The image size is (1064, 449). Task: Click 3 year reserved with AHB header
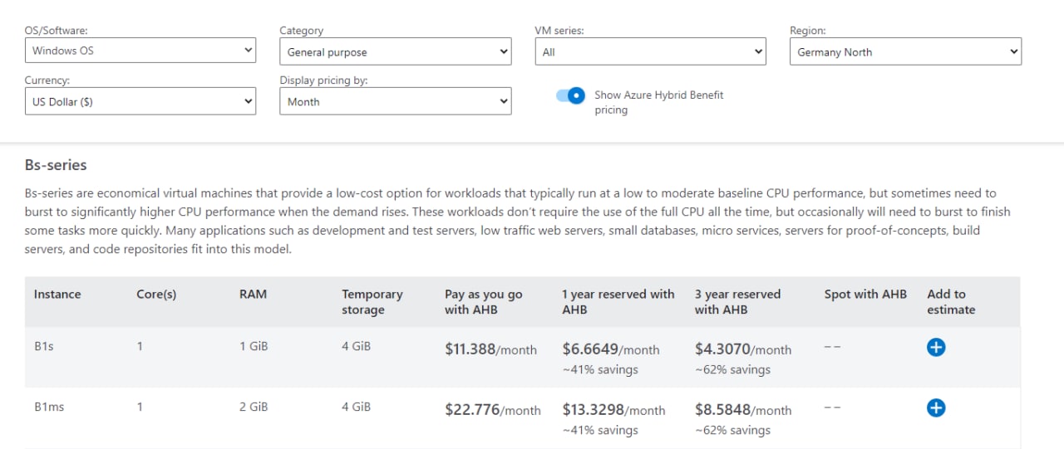pos(738,301)
